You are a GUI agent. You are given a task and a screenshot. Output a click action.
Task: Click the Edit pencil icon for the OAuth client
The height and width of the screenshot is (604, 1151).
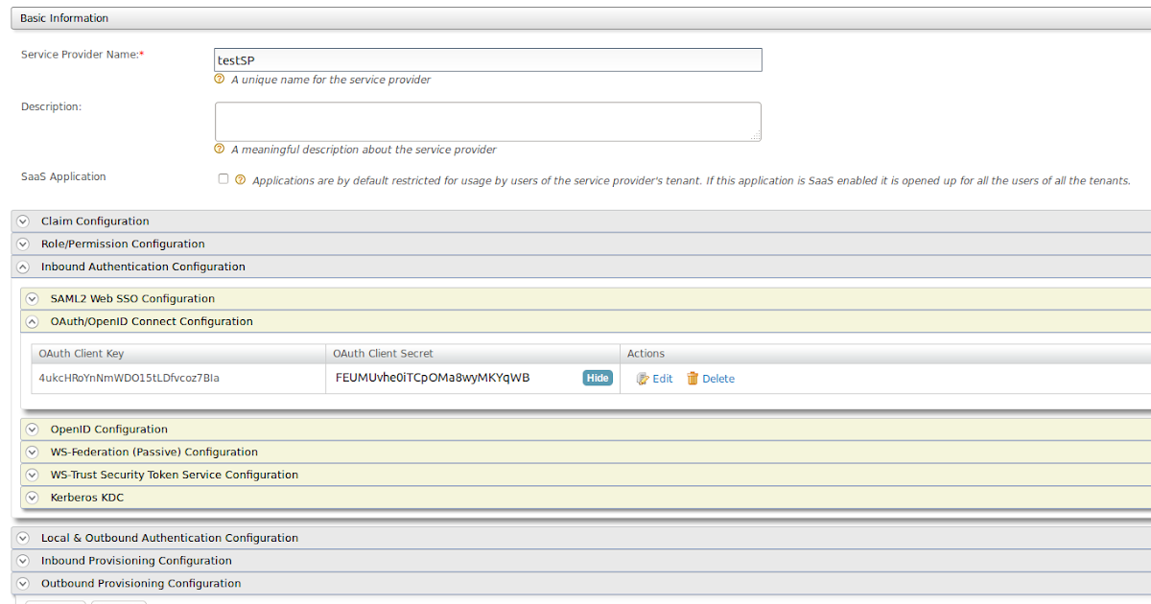pyautogui.click(x=641, y=378)
